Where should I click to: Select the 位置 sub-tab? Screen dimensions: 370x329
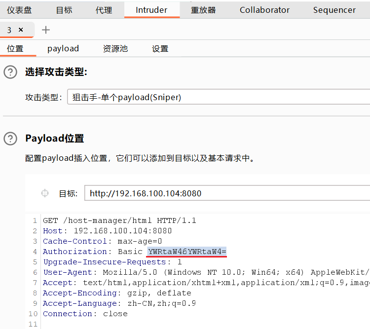(x=15, y=49)
